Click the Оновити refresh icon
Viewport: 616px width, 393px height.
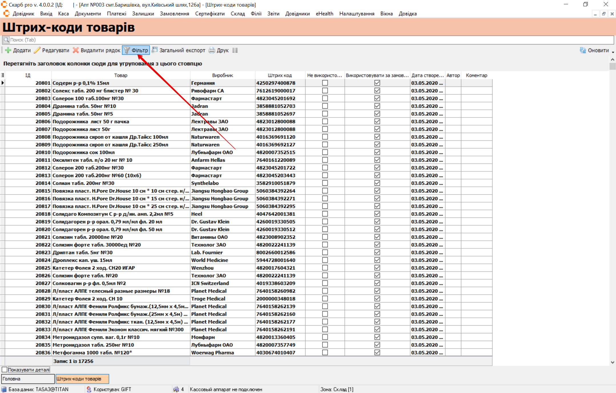coord(583,50)
